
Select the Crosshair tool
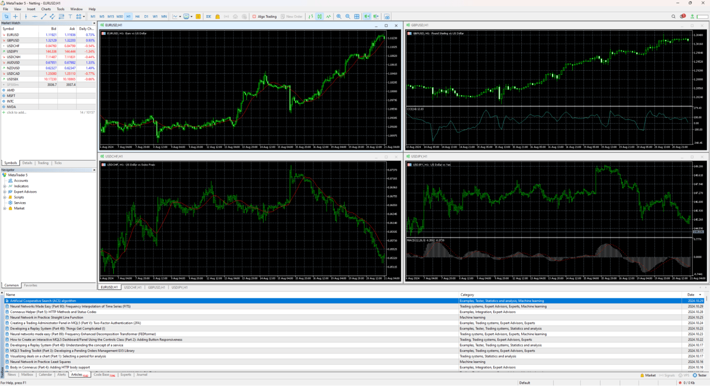point(16,16)
